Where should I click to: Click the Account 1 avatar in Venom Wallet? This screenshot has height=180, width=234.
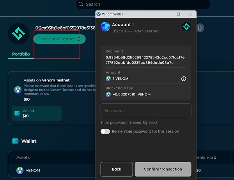coord(105,27)
